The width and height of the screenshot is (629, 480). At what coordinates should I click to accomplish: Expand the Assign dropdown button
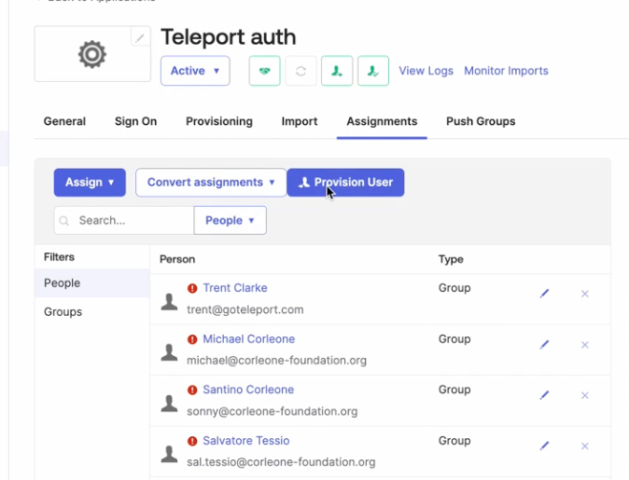click(90, 183)
